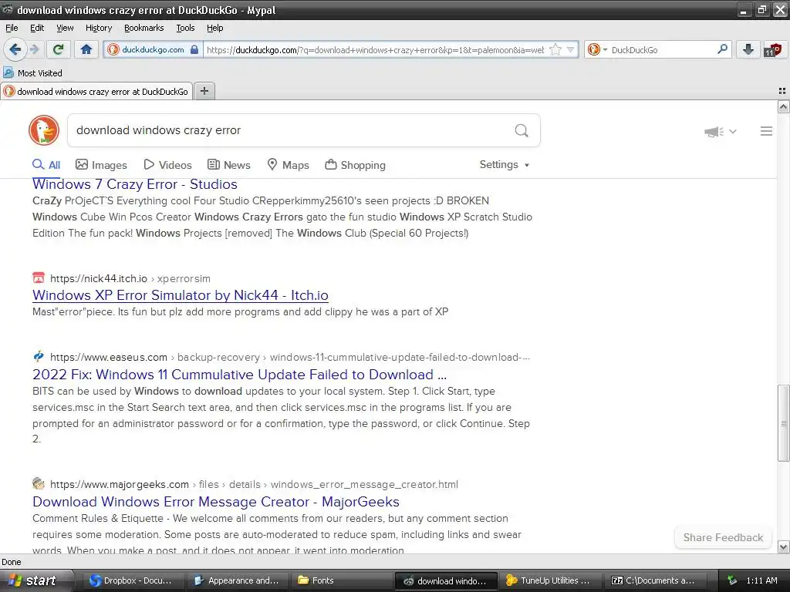Open the Home page button
Image resolution: width=790 pixels, height=592 pixels.
(86, 49)
